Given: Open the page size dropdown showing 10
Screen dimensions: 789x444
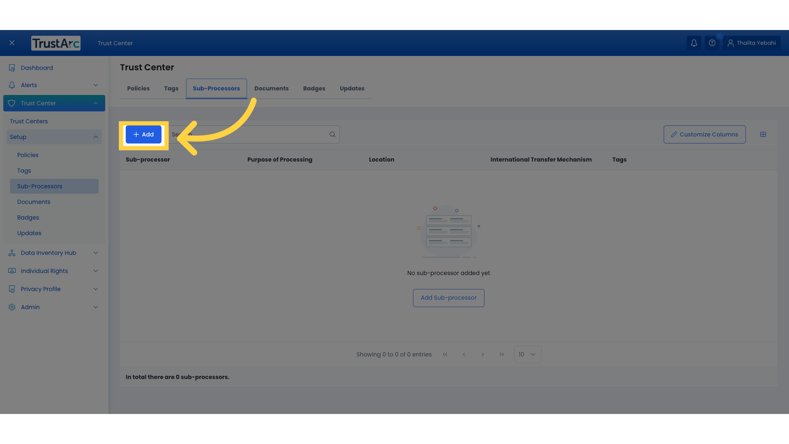Looking at the screenshot, I should coord(528,354).
